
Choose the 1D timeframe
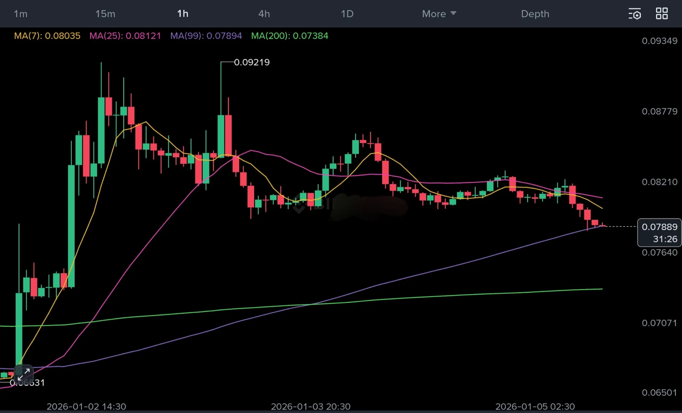click(347, 14)
